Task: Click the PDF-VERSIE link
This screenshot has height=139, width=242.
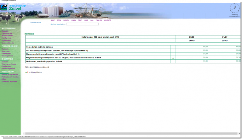Action: (x=29, y=34)
